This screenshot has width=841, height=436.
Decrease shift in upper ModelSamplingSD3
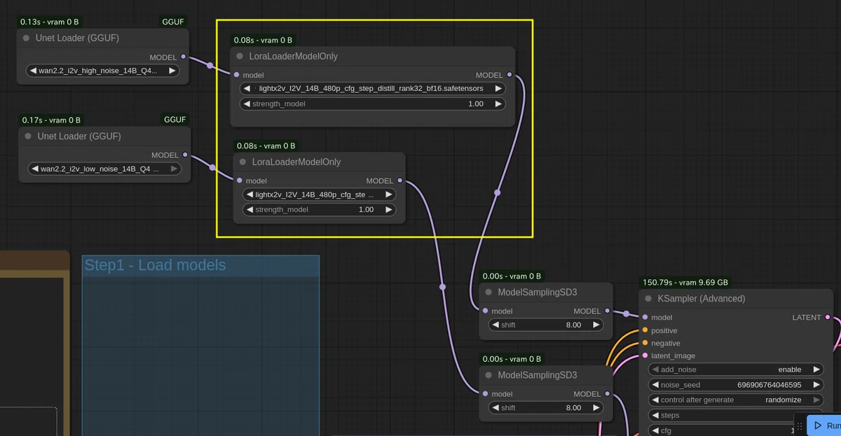[495, 325]
